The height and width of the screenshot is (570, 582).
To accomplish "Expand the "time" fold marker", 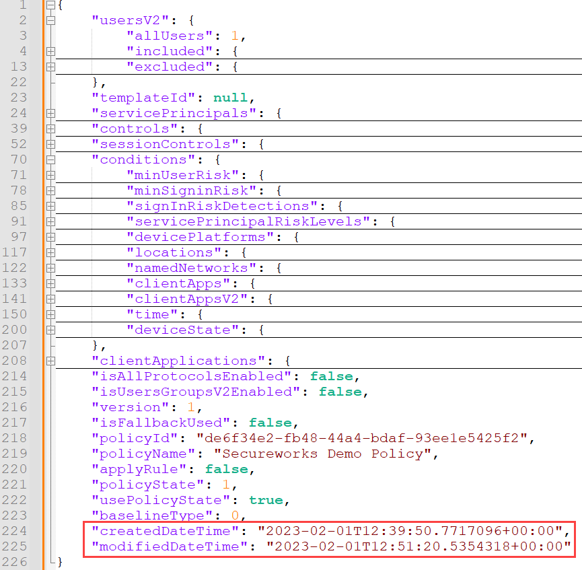I will [x=51, y=314].
